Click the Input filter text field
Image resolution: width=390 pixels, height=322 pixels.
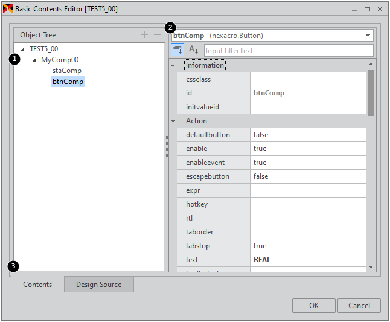288,51
